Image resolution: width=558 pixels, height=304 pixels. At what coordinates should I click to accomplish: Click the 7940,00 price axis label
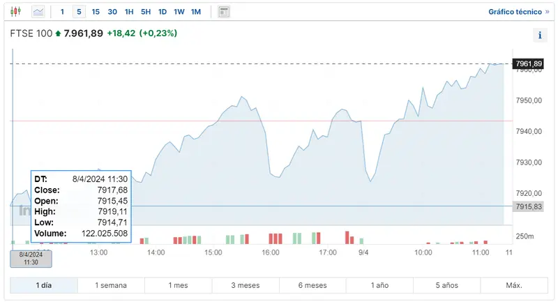pyautogui.click(x=529, y=132)
